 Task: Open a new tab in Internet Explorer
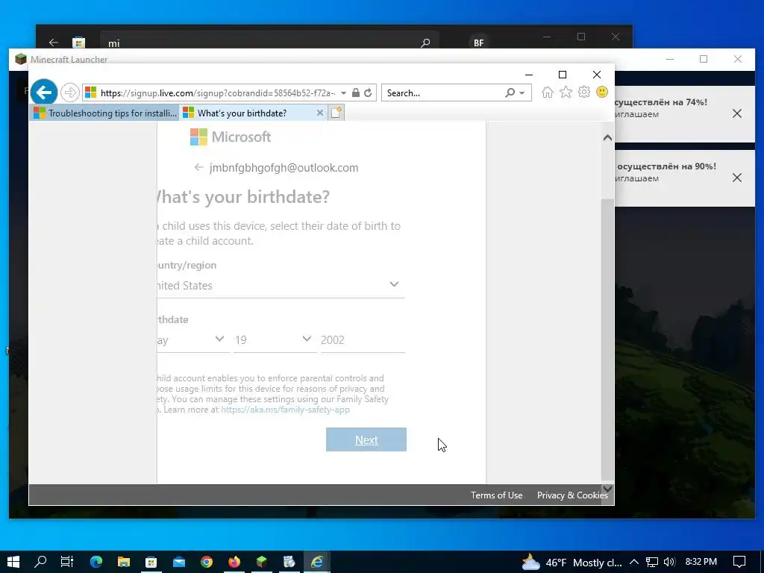(336, 113)
